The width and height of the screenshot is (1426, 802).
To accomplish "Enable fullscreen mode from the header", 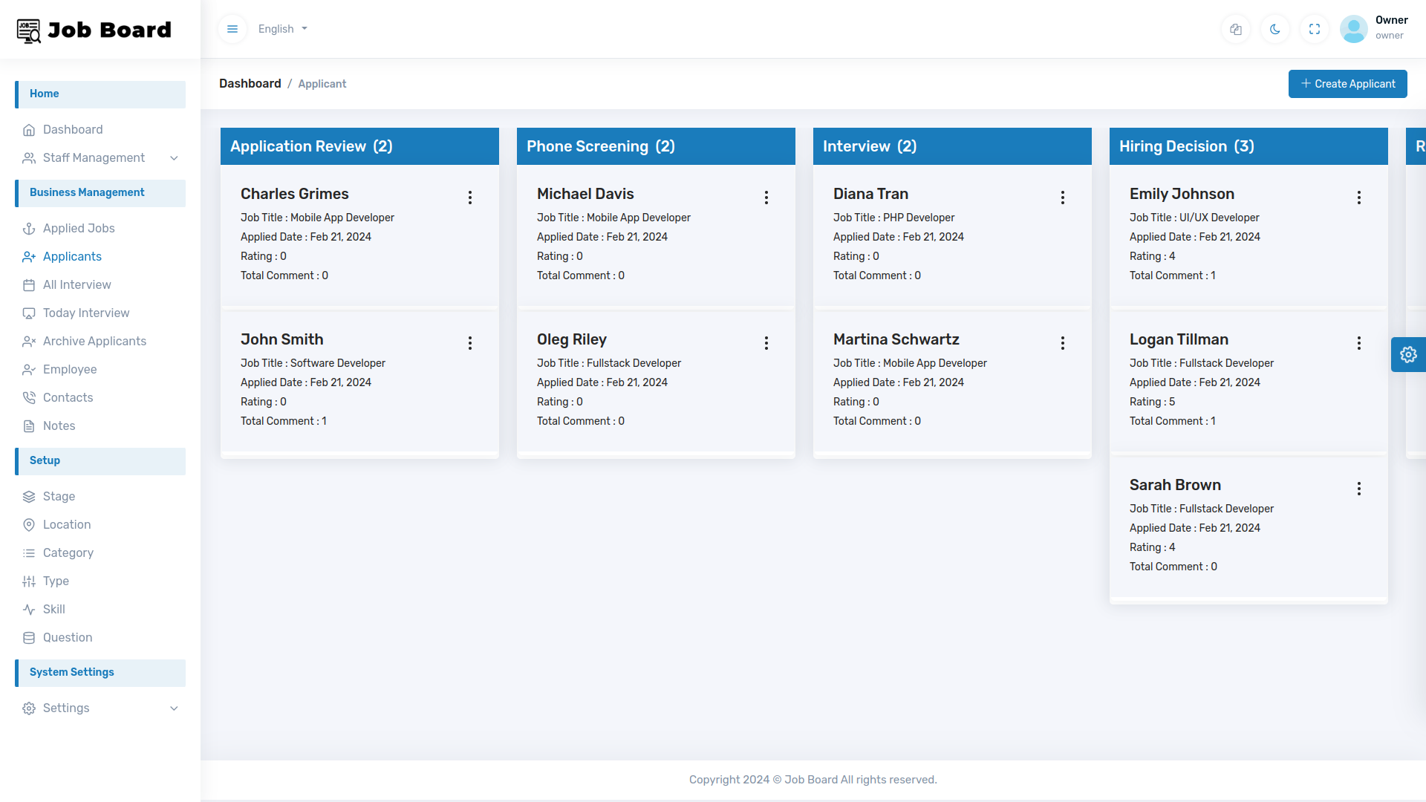I will pos(1314,29).
